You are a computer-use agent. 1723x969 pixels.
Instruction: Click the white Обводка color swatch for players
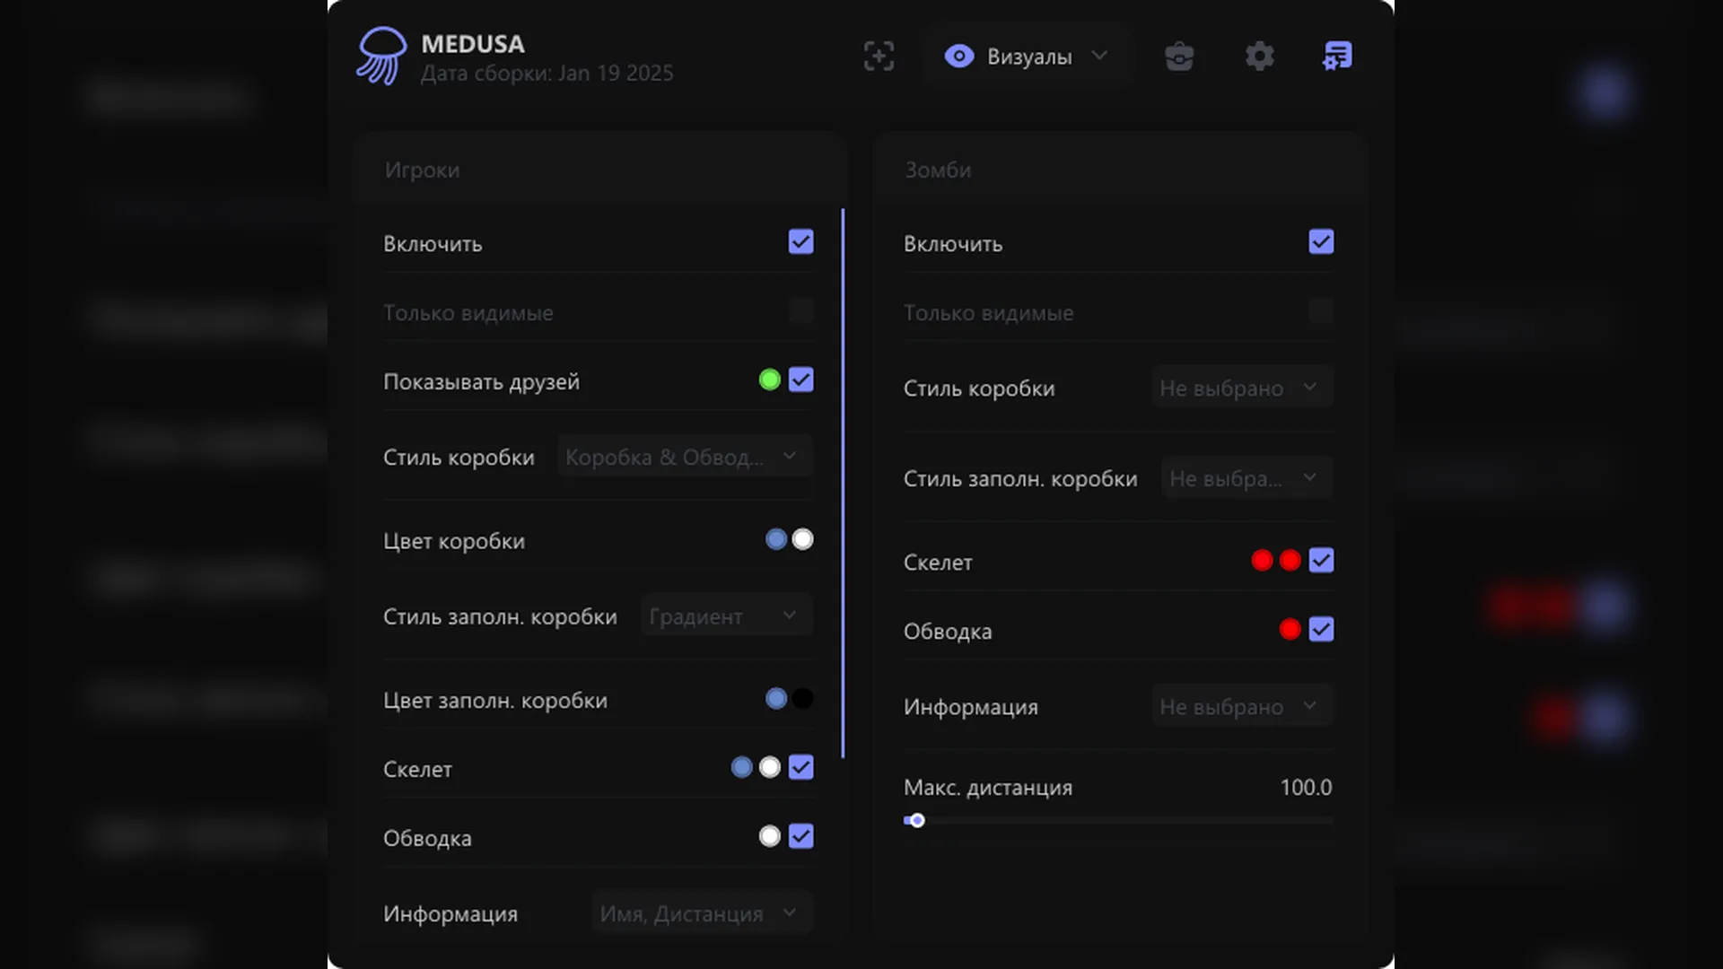[x=769, y=837]
